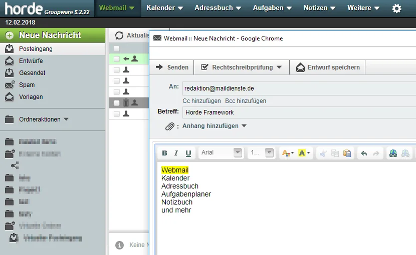The width and height of the screenshot is (416, 255).
Task: Check the box of the green replied message
Action: [117, 59]
